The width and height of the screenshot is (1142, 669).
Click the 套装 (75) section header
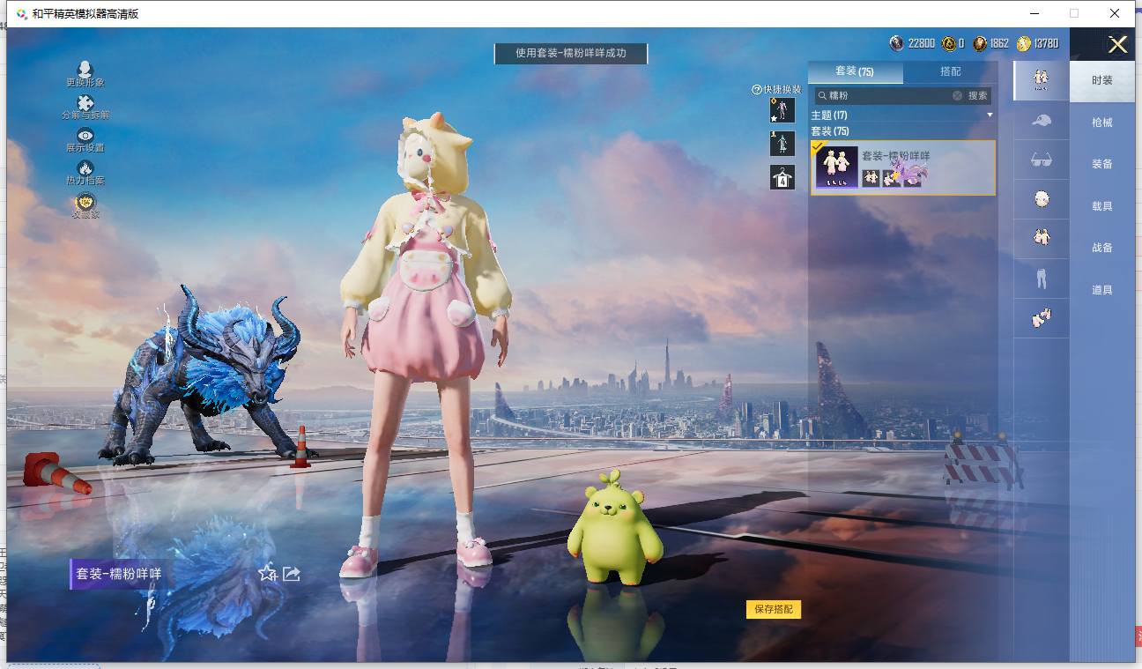click(830, 131)
